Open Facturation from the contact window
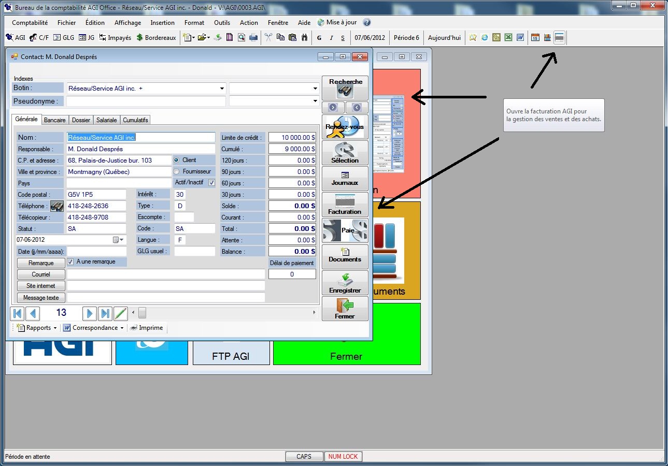668x466 pixels. 345,205
